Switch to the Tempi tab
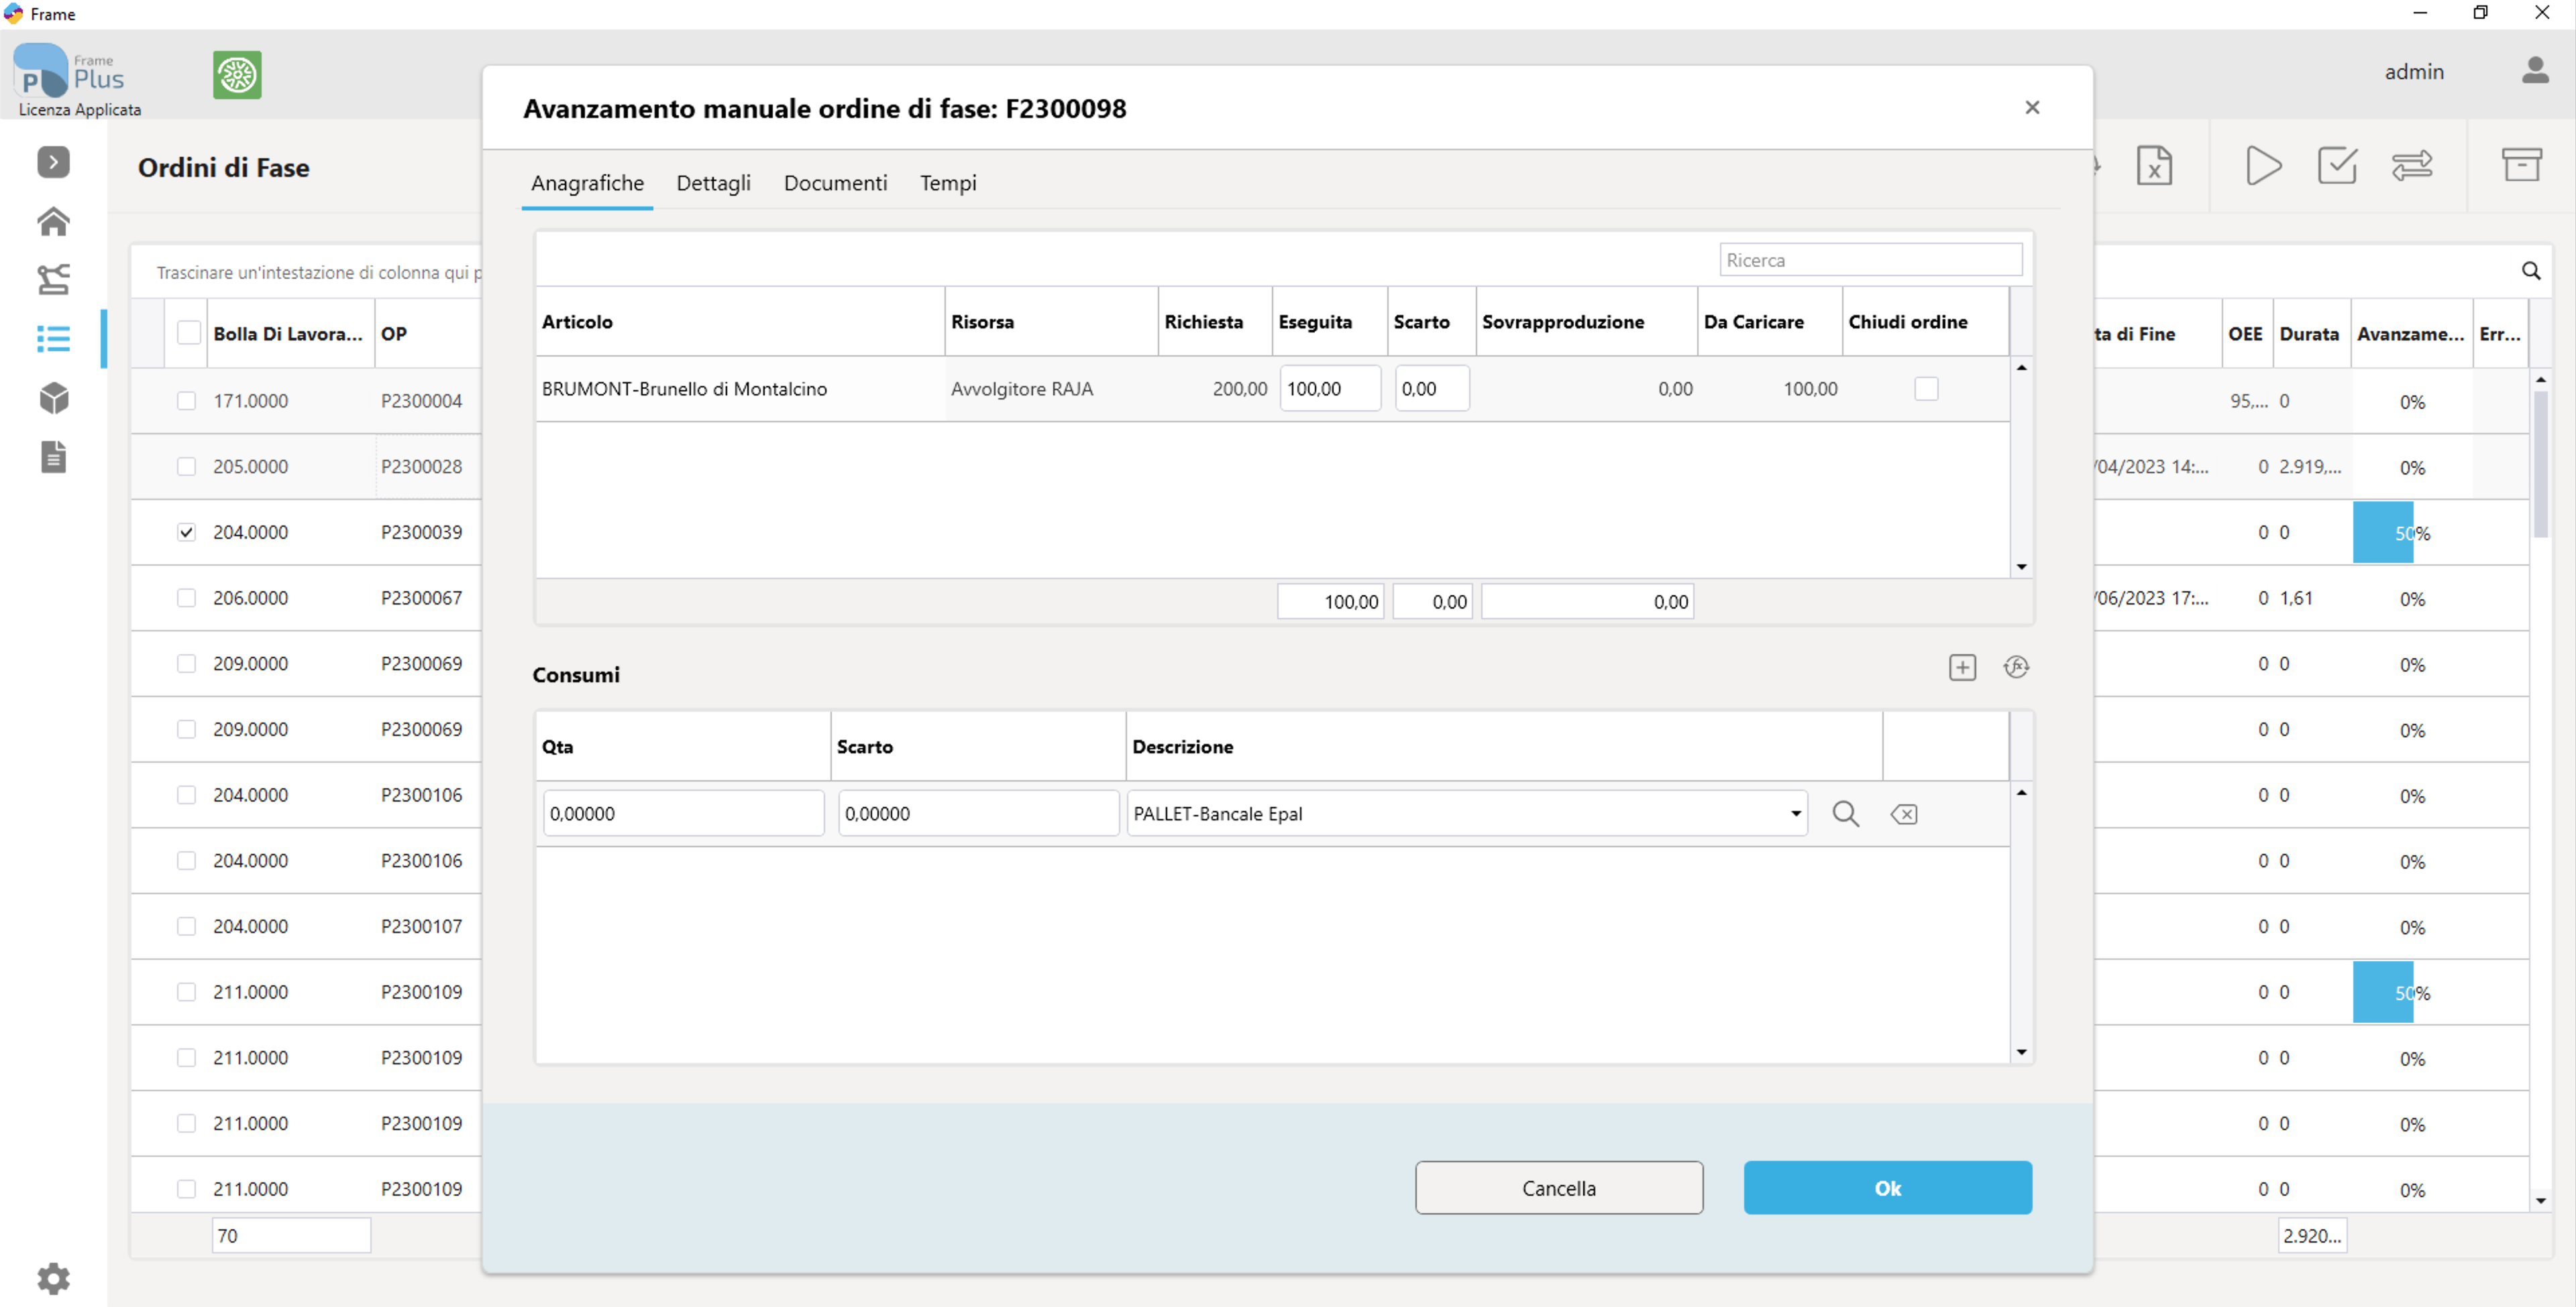Screen dimensions: 2576x1307 click(948, 183)
